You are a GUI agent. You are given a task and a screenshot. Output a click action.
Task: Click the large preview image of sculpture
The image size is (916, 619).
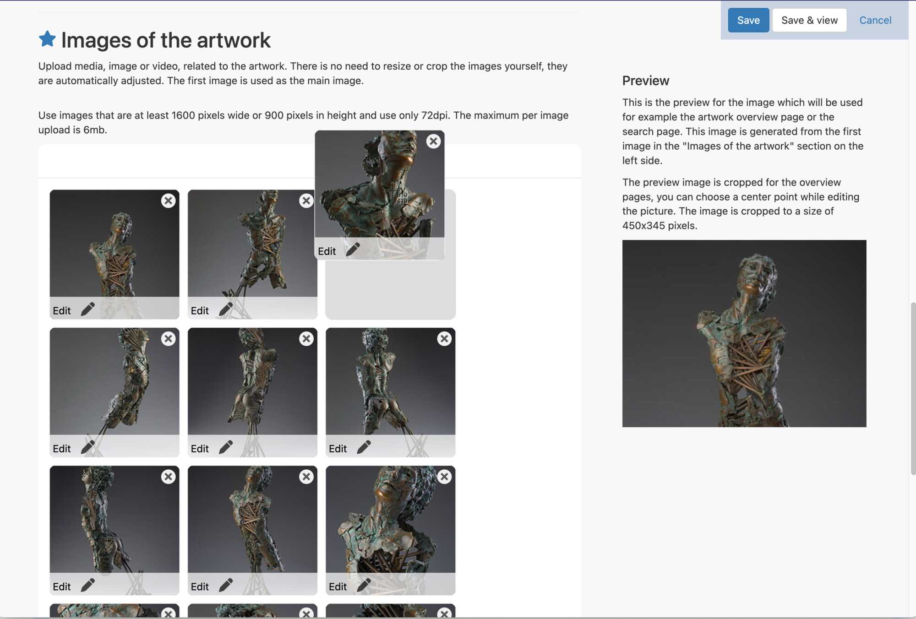(744, 333)
